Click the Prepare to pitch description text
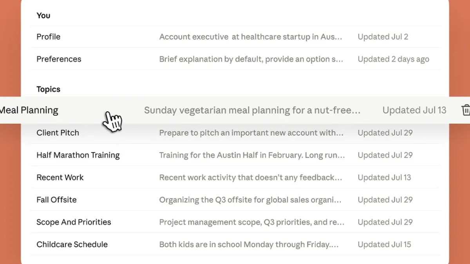 coord(251,133)
